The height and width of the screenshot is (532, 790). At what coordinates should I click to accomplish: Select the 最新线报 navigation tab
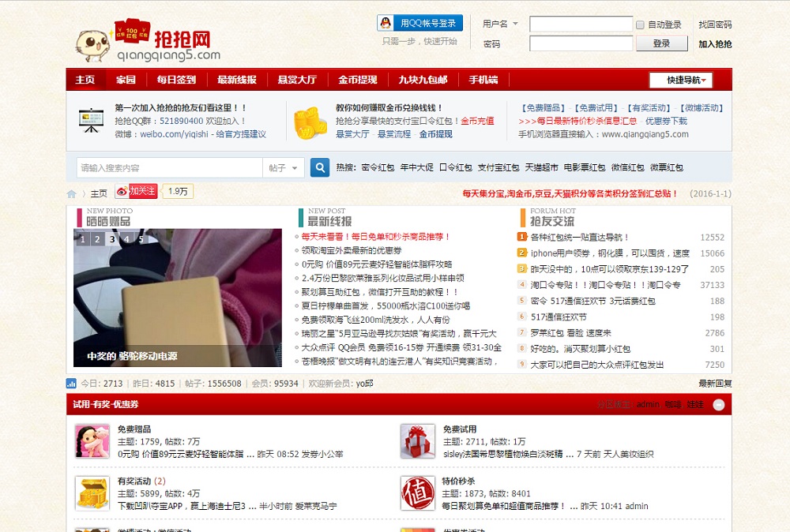237,80
